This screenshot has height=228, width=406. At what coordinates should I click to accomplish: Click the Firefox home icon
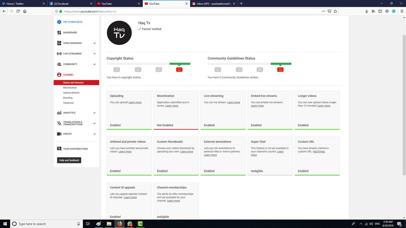[x=25, y=11]
